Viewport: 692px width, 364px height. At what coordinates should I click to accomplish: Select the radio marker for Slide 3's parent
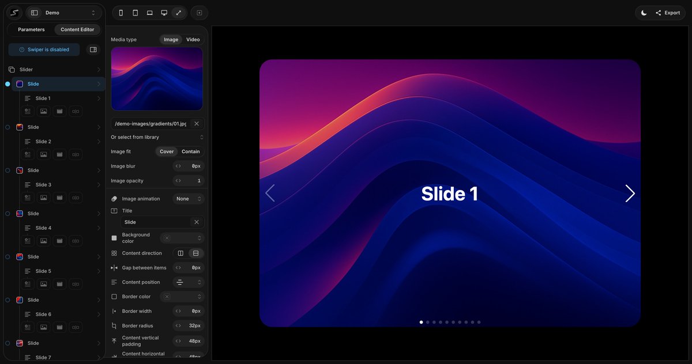coord(7,170)
